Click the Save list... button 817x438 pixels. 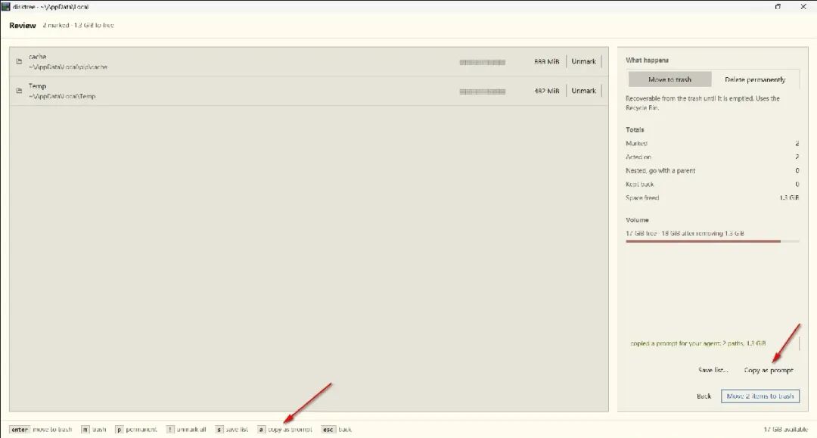point(713,370)
